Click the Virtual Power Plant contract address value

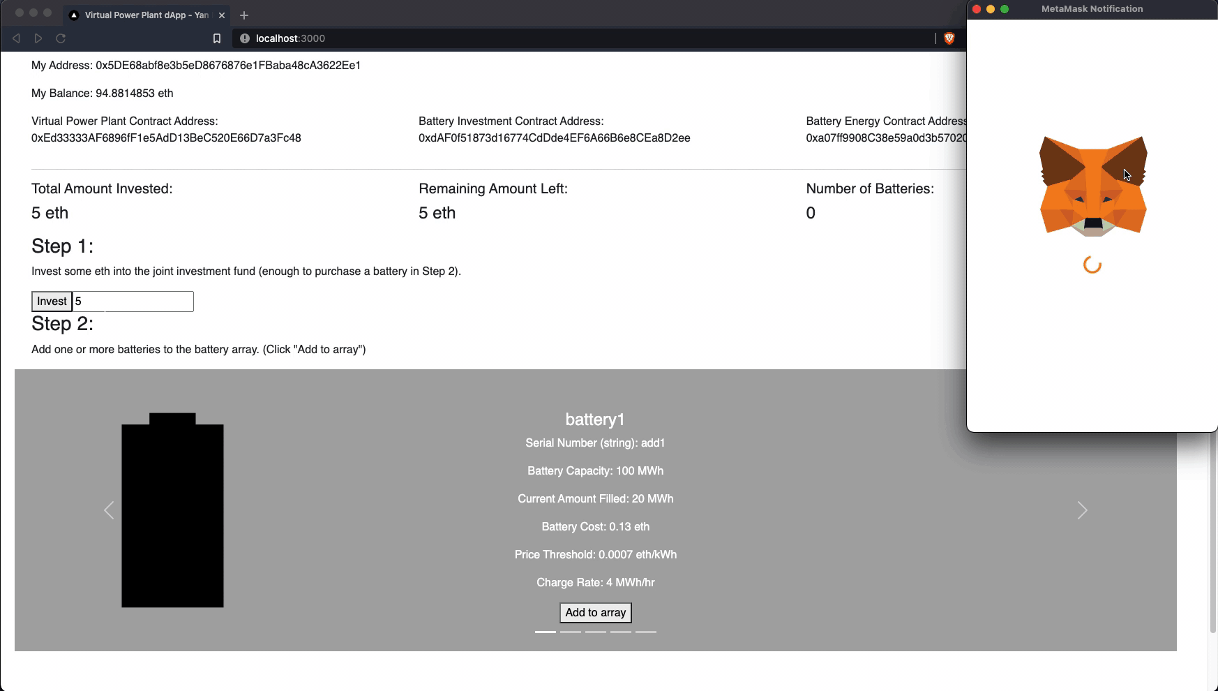[166, 138]
